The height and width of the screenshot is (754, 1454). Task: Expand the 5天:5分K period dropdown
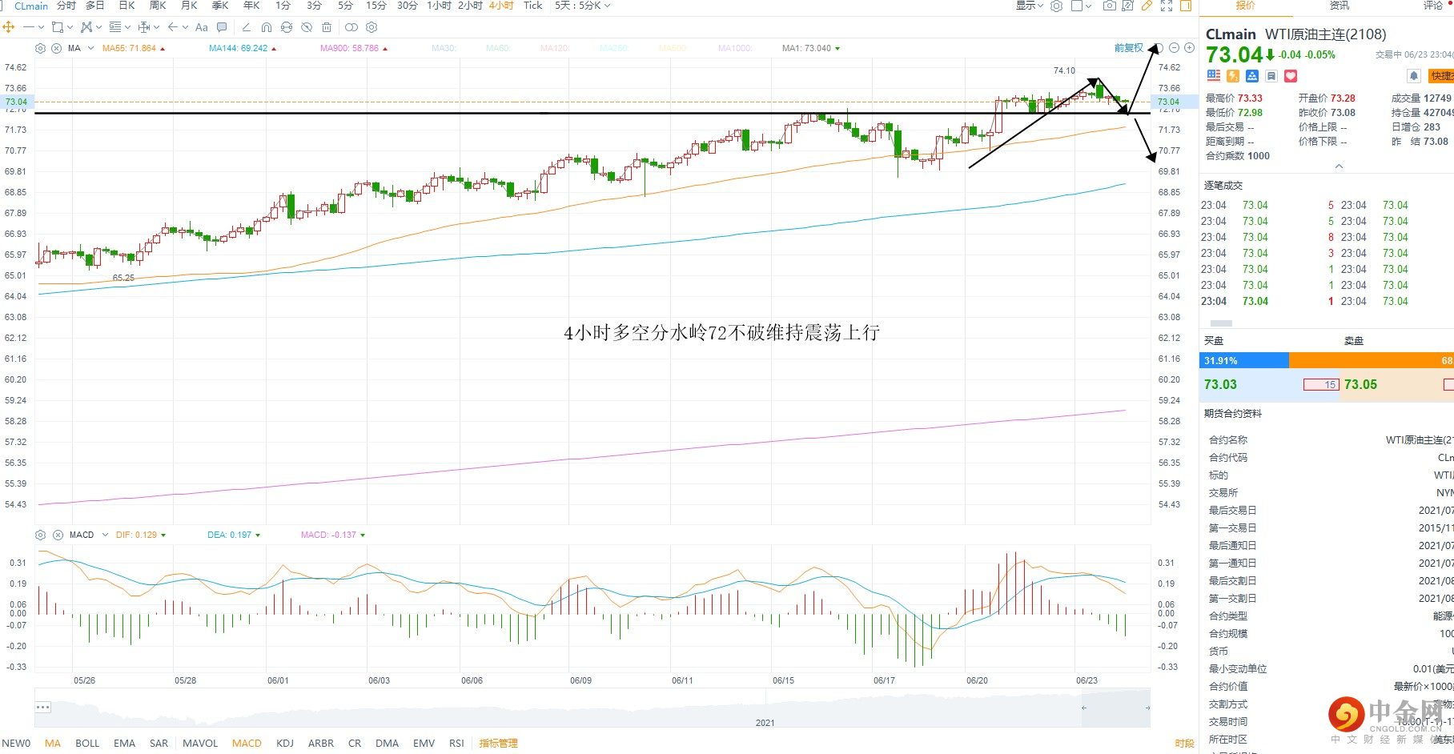pyautogui.click(x=582, y=6)
